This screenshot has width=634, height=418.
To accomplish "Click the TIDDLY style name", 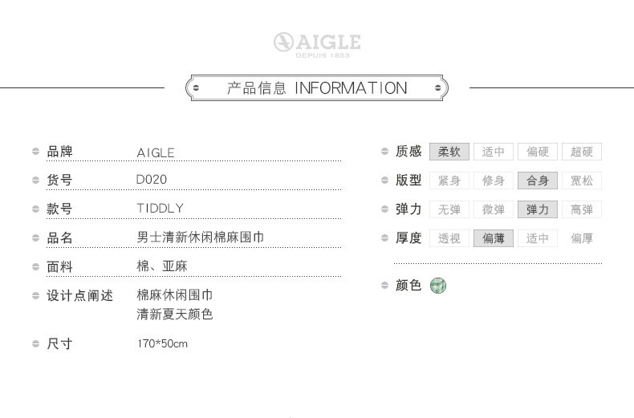I will 161,209.
